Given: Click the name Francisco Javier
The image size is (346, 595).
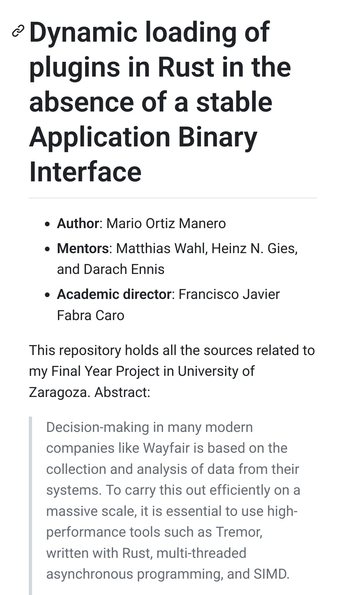Looking at the screenshot, I should coord(229,294).
